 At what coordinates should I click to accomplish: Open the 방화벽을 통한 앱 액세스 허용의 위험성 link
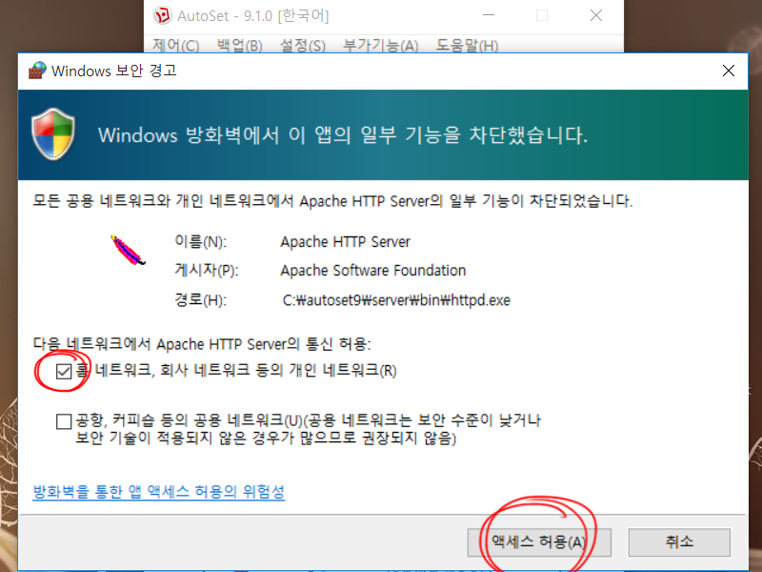click(x=158, y=492)
